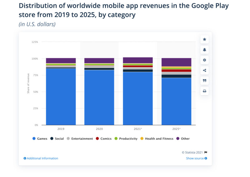The image size is (250, 177).
Task: Click the blue Games segment of 2021 bar
Action: click(138, 98)
